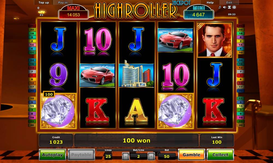Image resolution: width=273 pixels, height=163 pixels.
Task: Open the Paytable
Action: pyautogui.click(x=81, y=155)
